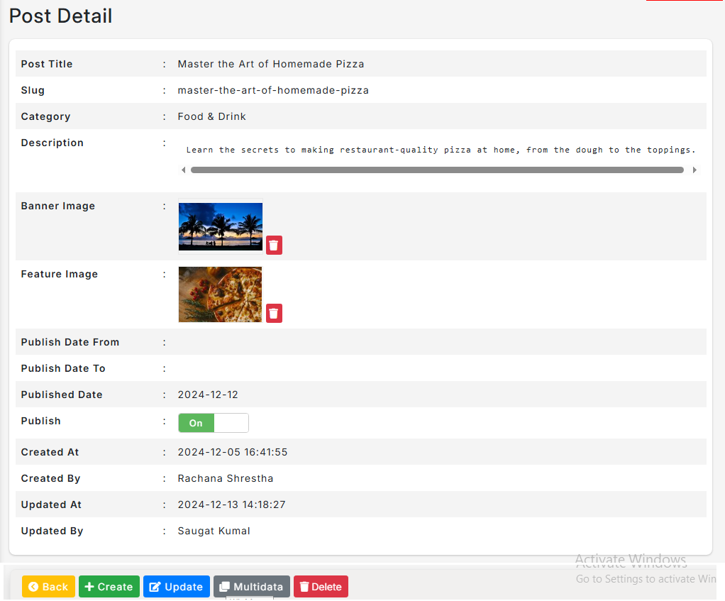Click the description text about restaurant-quality pizza

coord(441,150)
